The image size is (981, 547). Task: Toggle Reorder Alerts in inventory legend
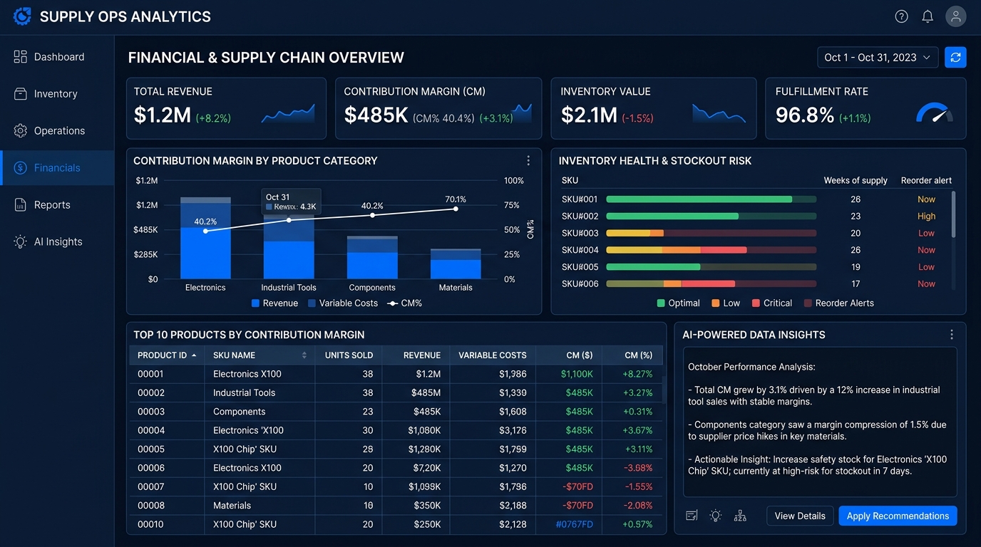coord(838,303)
